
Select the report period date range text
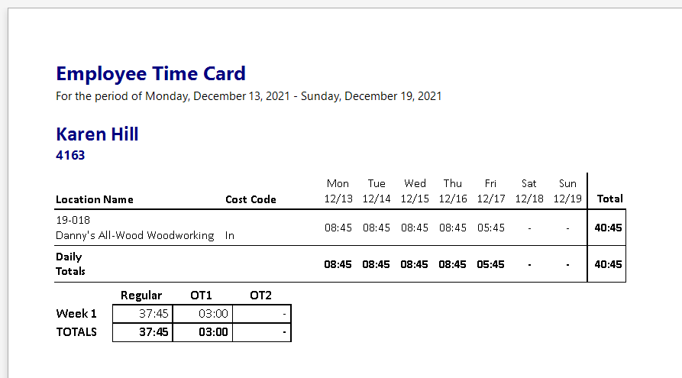[x=248, y=96]
